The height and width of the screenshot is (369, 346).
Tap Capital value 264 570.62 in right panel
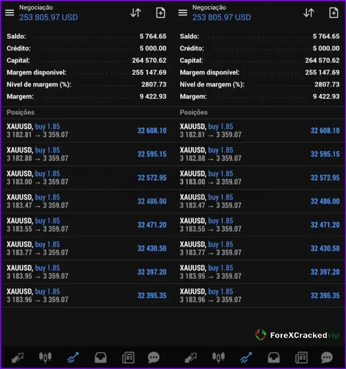(323, 60)
